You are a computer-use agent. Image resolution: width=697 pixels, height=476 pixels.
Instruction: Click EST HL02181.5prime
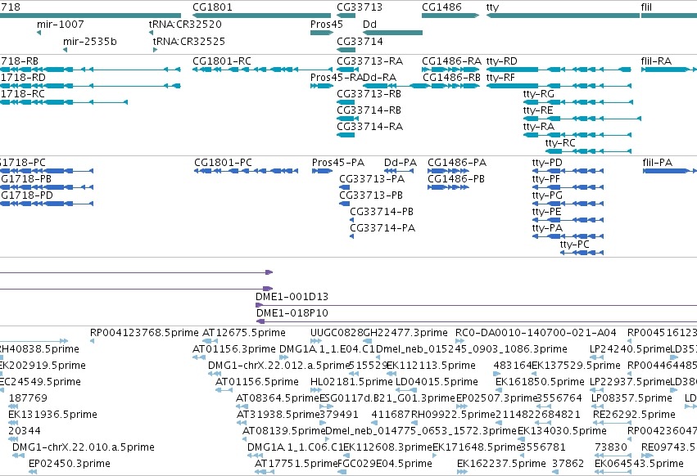[x=315, y=390]
